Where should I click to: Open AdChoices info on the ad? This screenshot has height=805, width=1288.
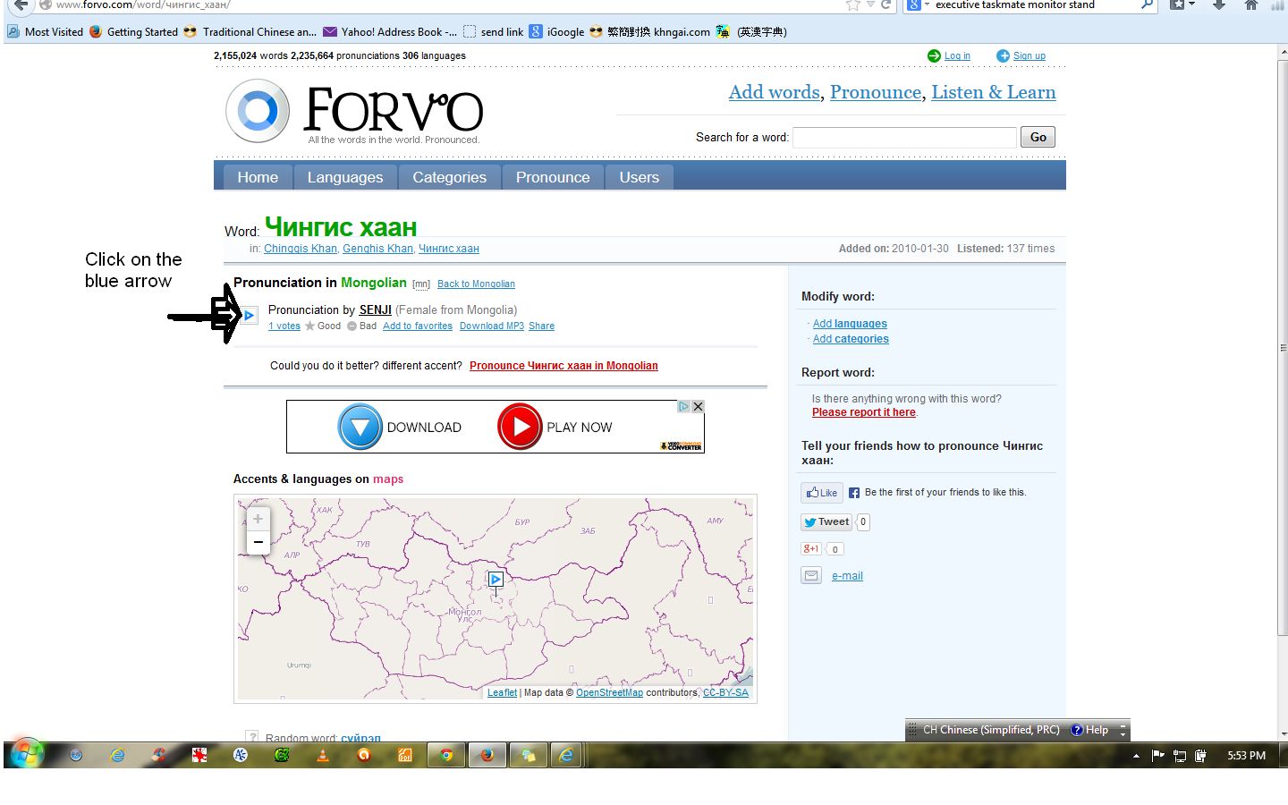(x=683, y=406)
